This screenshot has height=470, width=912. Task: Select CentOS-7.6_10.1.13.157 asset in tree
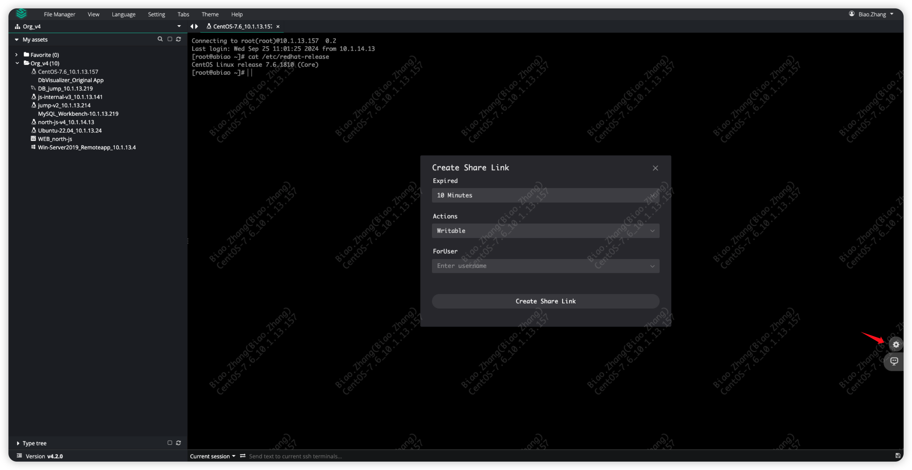68,72
